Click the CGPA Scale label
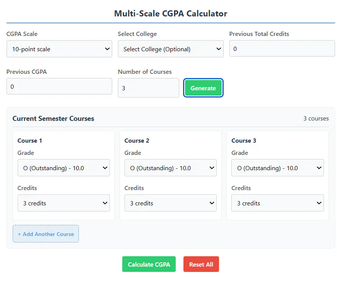337x288 pixels. [22, 34]
